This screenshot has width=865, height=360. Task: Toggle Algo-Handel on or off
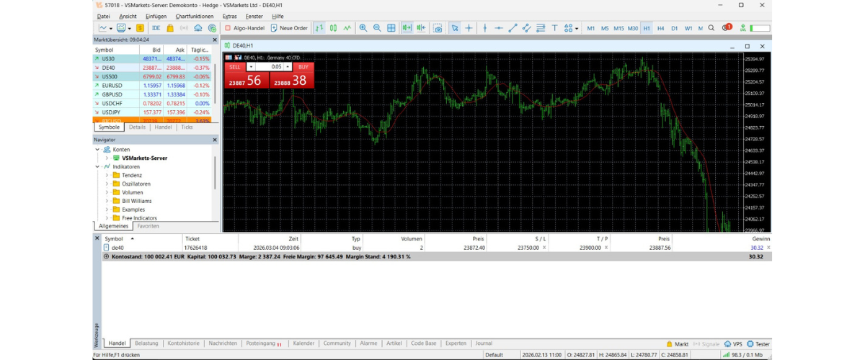coord(244,28)
